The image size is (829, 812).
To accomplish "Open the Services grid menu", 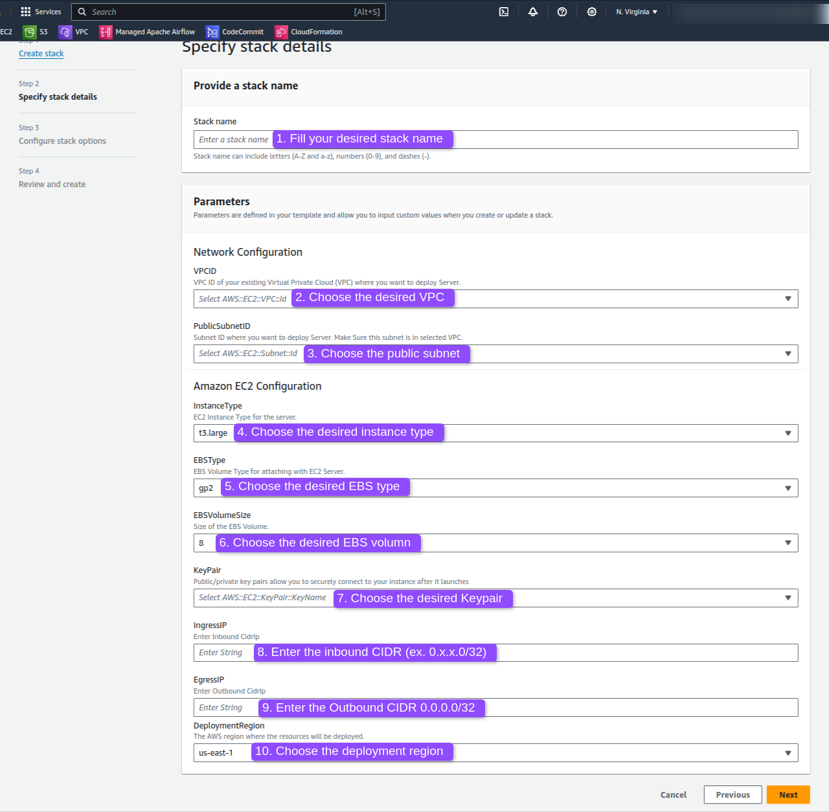I will [x=26, y=12].
